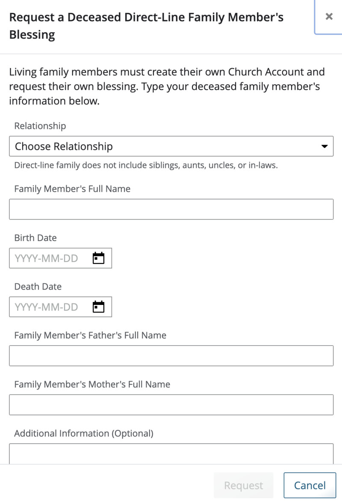Focus the Family Member's Full Name field
This screenshot has height=504, width=342.
(171, 209)
